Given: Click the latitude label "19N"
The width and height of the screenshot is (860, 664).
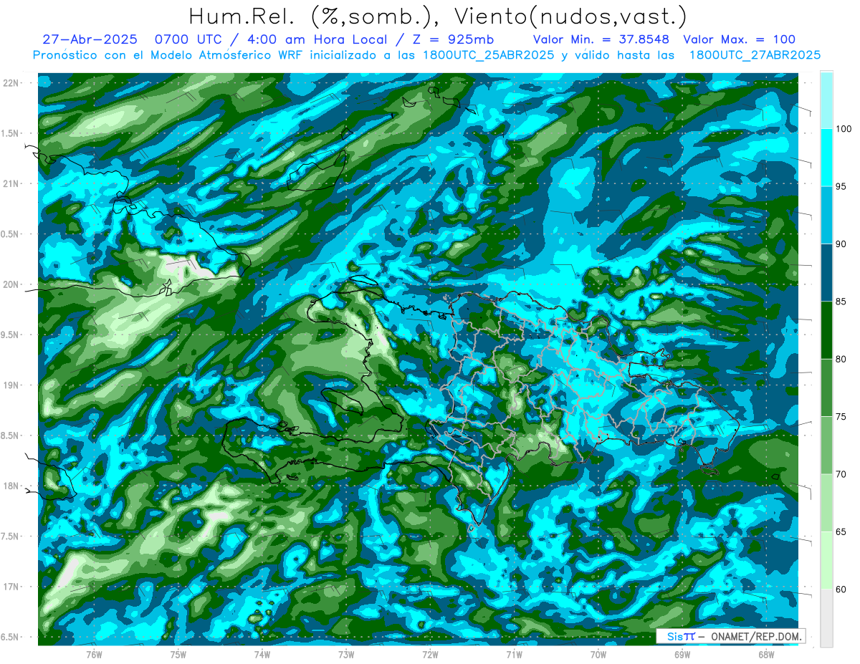Looking at the screenshot, I should click(11, 385).
